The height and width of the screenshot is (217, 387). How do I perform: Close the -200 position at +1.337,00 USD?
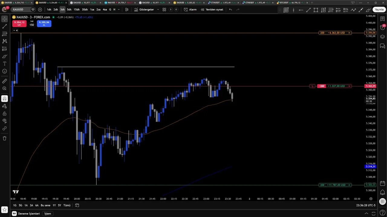(x=349, y=86)
